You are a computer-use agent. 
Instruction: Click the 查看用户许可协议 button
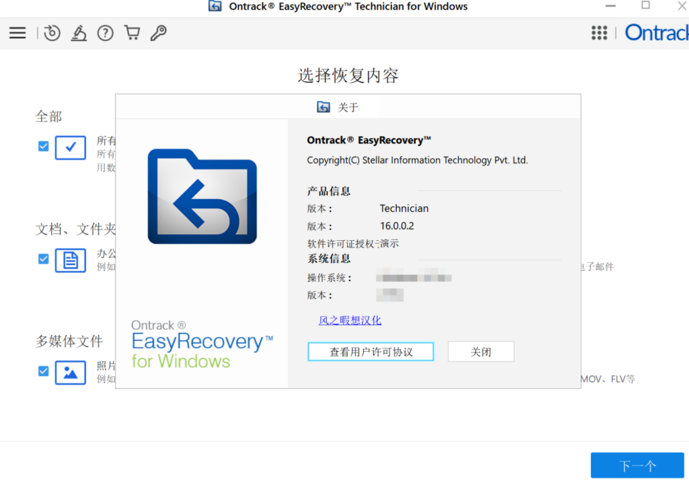(371, 352)
